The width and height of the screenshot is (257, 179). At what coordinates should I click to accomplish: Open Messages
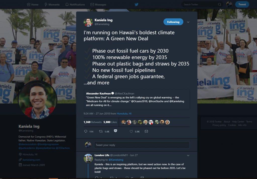point(98,5)
